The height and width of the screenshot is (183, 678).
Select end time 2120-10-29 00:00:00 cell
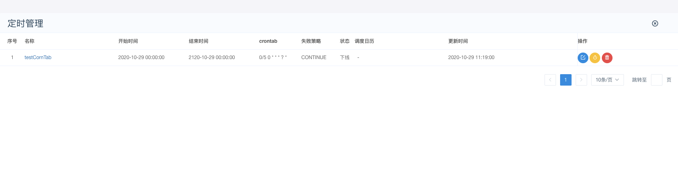[x=212, y=57]
